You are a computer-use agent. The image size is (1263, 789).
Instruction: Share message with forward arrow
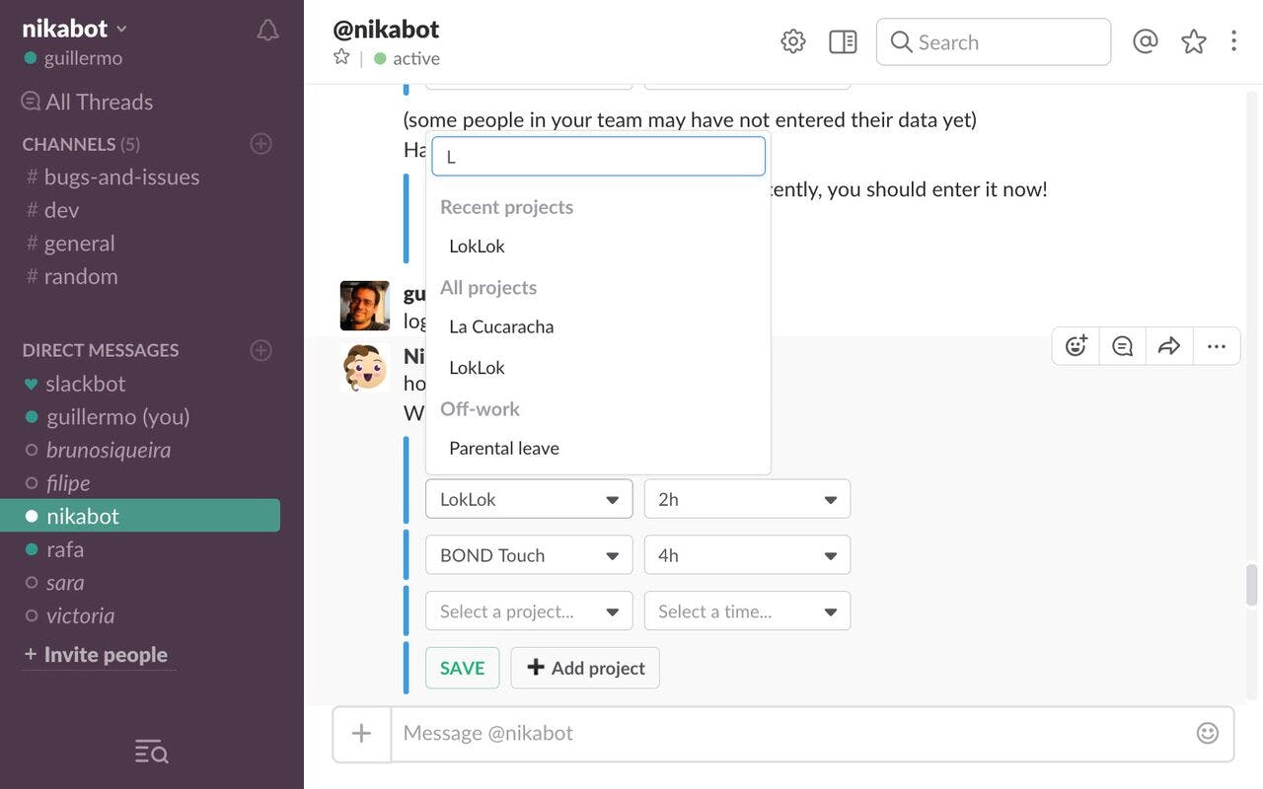coord(1169,346)
